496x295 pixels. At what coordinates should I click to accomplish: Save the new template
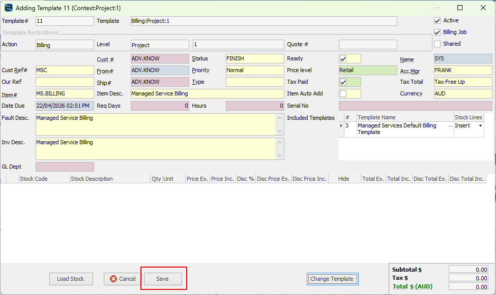point(163,279)
